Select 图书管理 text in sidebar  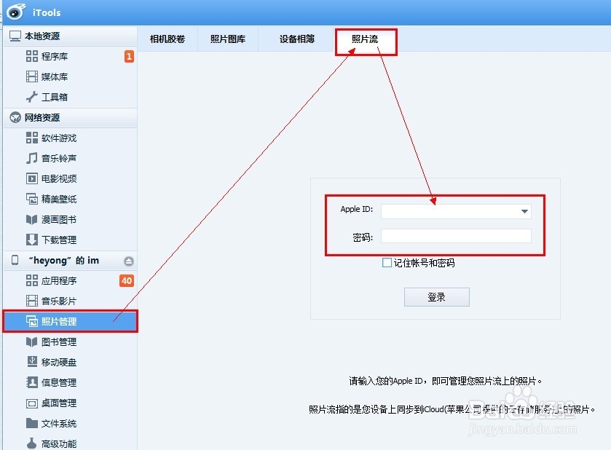pyautogui.click(x=59, y=342)
